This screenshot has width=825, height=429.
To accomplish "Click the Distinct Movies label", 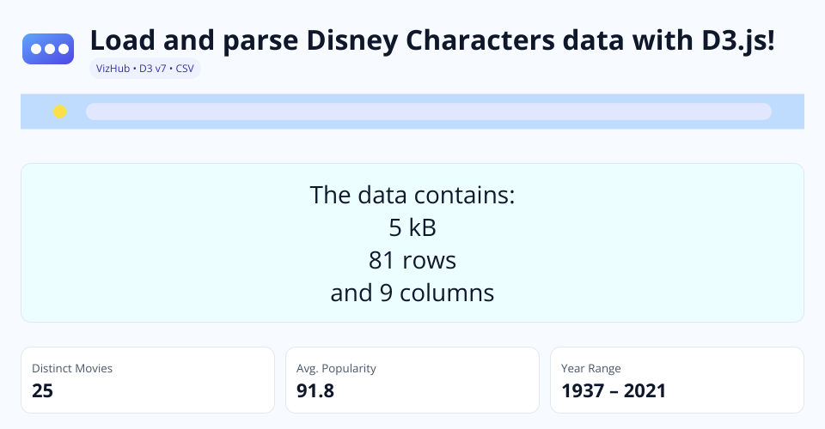I will point(72,368).
